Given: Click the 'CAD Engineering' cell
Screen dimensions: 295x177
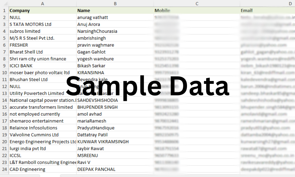Looking at the screenshot, I should click(42, 169).
